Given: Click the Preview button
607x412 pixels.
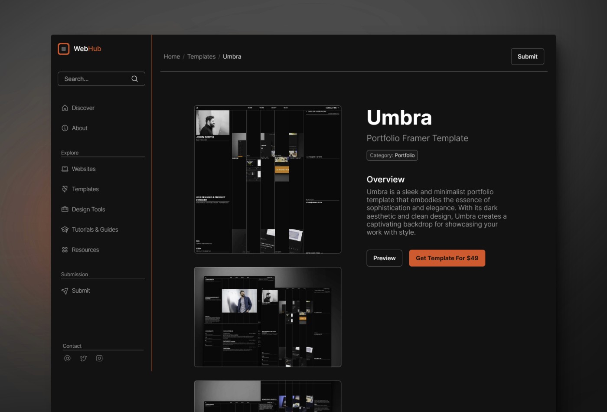Looking at the screenshot, I should (384, 258).
